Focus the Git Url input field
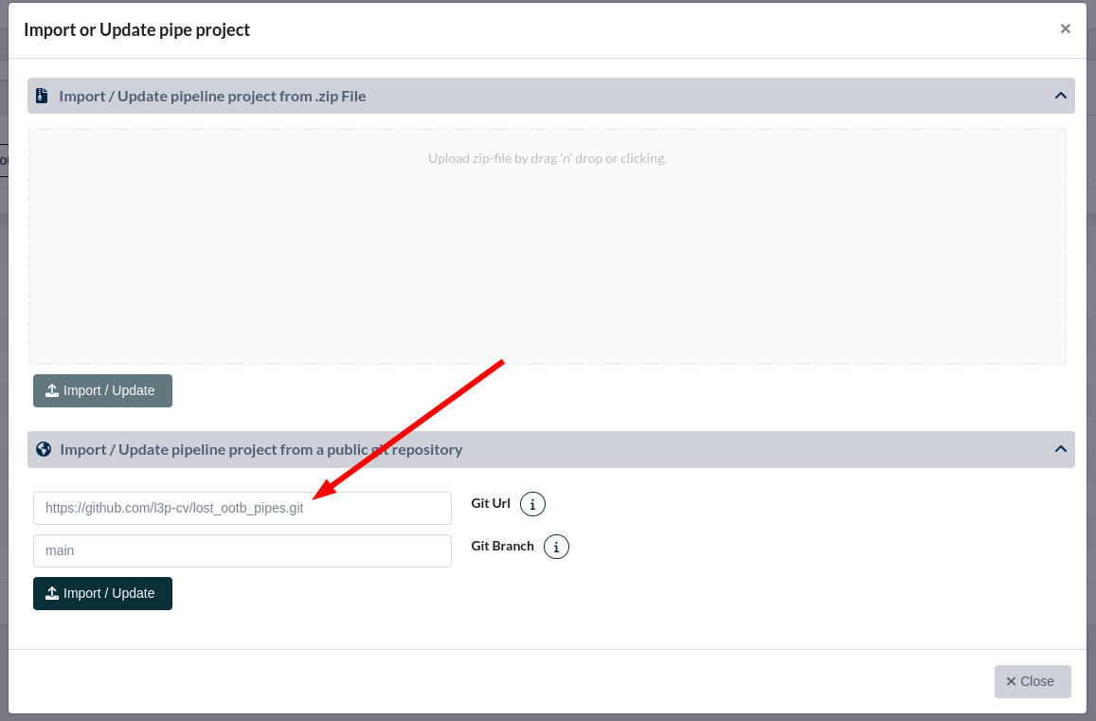Screen dimensions: 1096x721 242,508
